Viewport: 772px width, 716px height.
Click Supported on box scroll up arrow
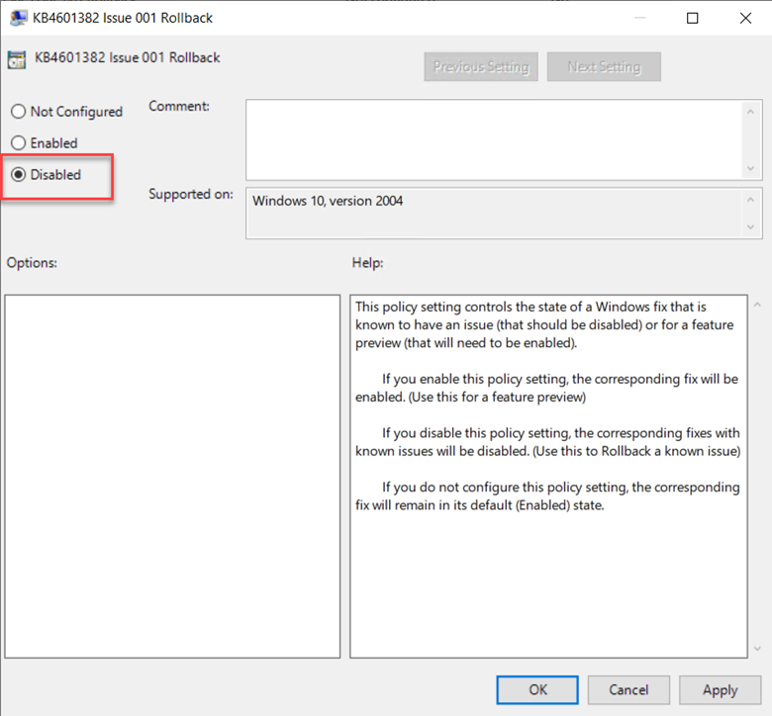pos(750,200)
